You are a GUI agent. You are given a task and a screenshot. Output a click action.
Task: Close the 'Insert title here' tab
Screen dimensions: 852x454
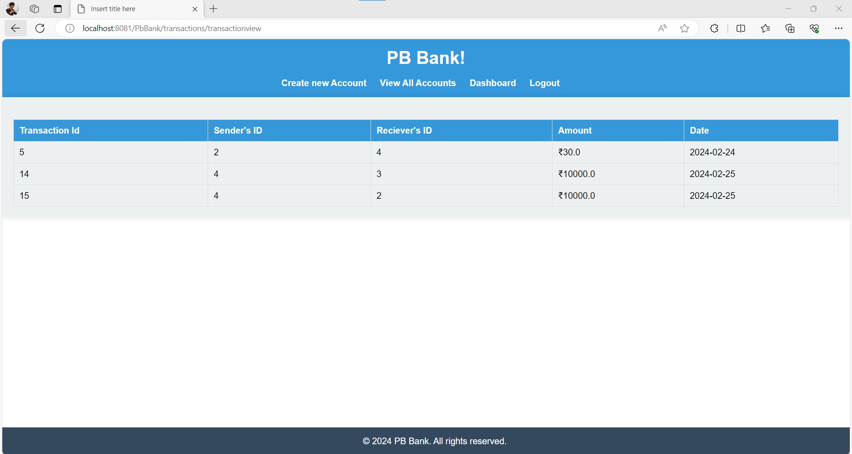point(195,9)
